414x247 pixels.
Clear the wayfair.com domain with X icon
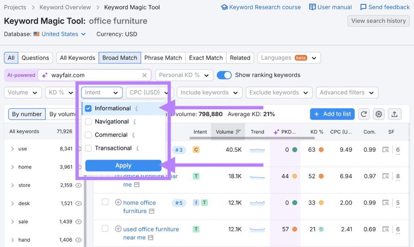point(145,75)
